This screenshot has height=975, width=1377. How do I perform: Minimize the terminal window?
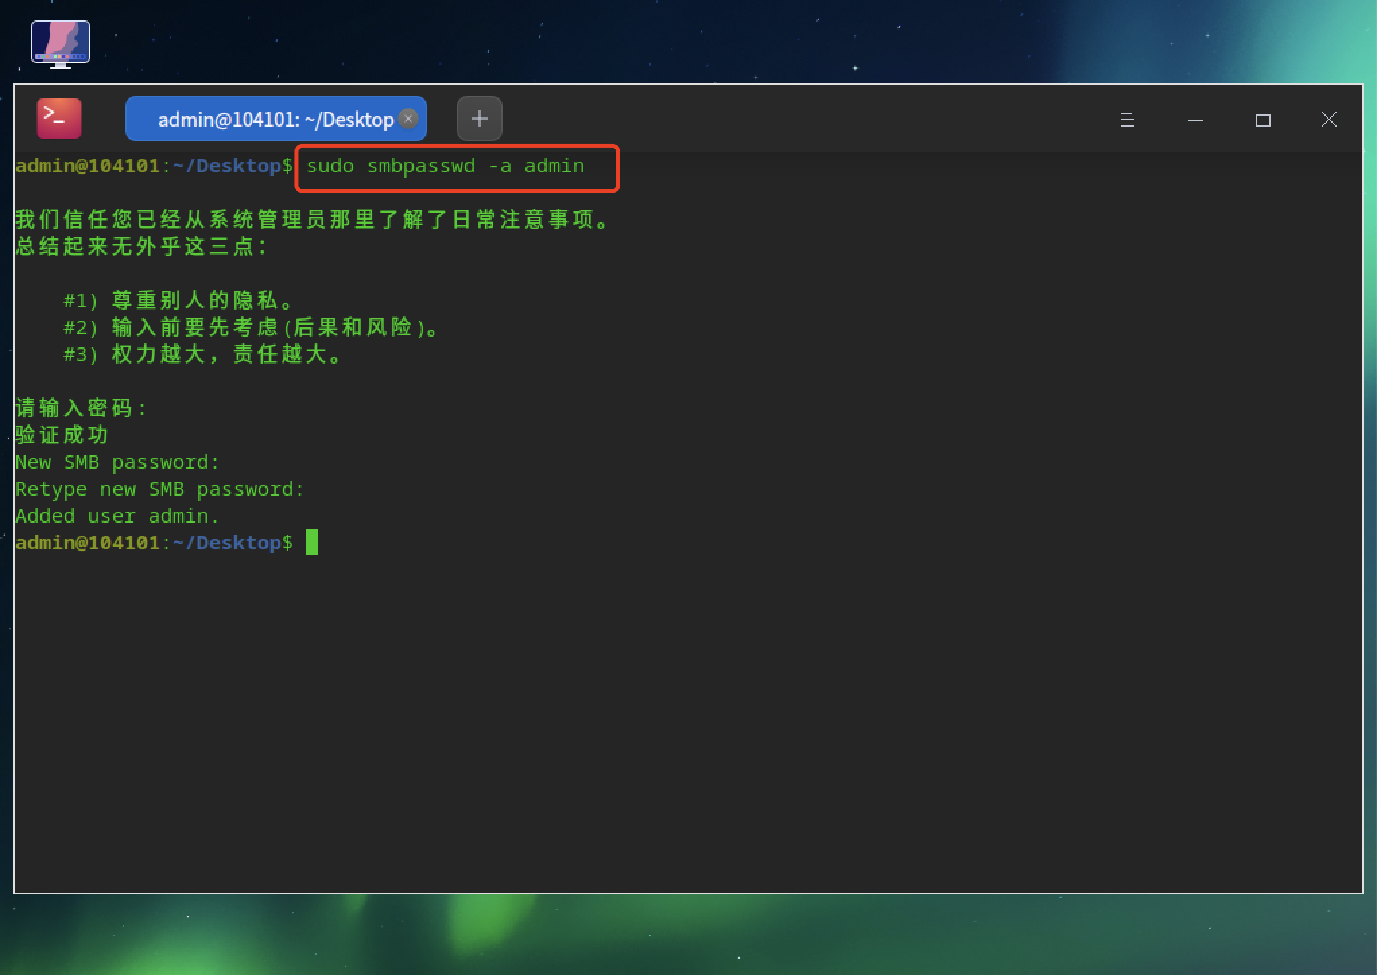click(x=1195, y=120)
